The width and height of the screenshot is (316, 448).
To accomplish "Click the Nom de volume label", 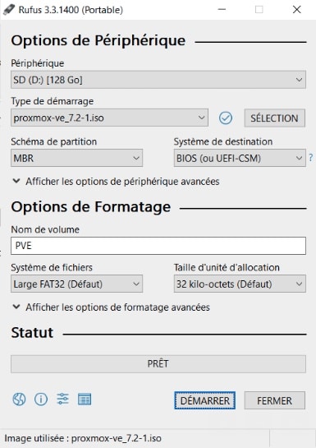I will [45, 229].
